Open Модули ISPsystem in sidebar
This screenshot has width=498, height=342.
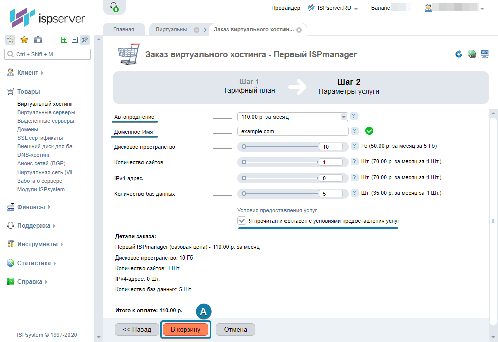pyautogui.click(x=41, y=190)
